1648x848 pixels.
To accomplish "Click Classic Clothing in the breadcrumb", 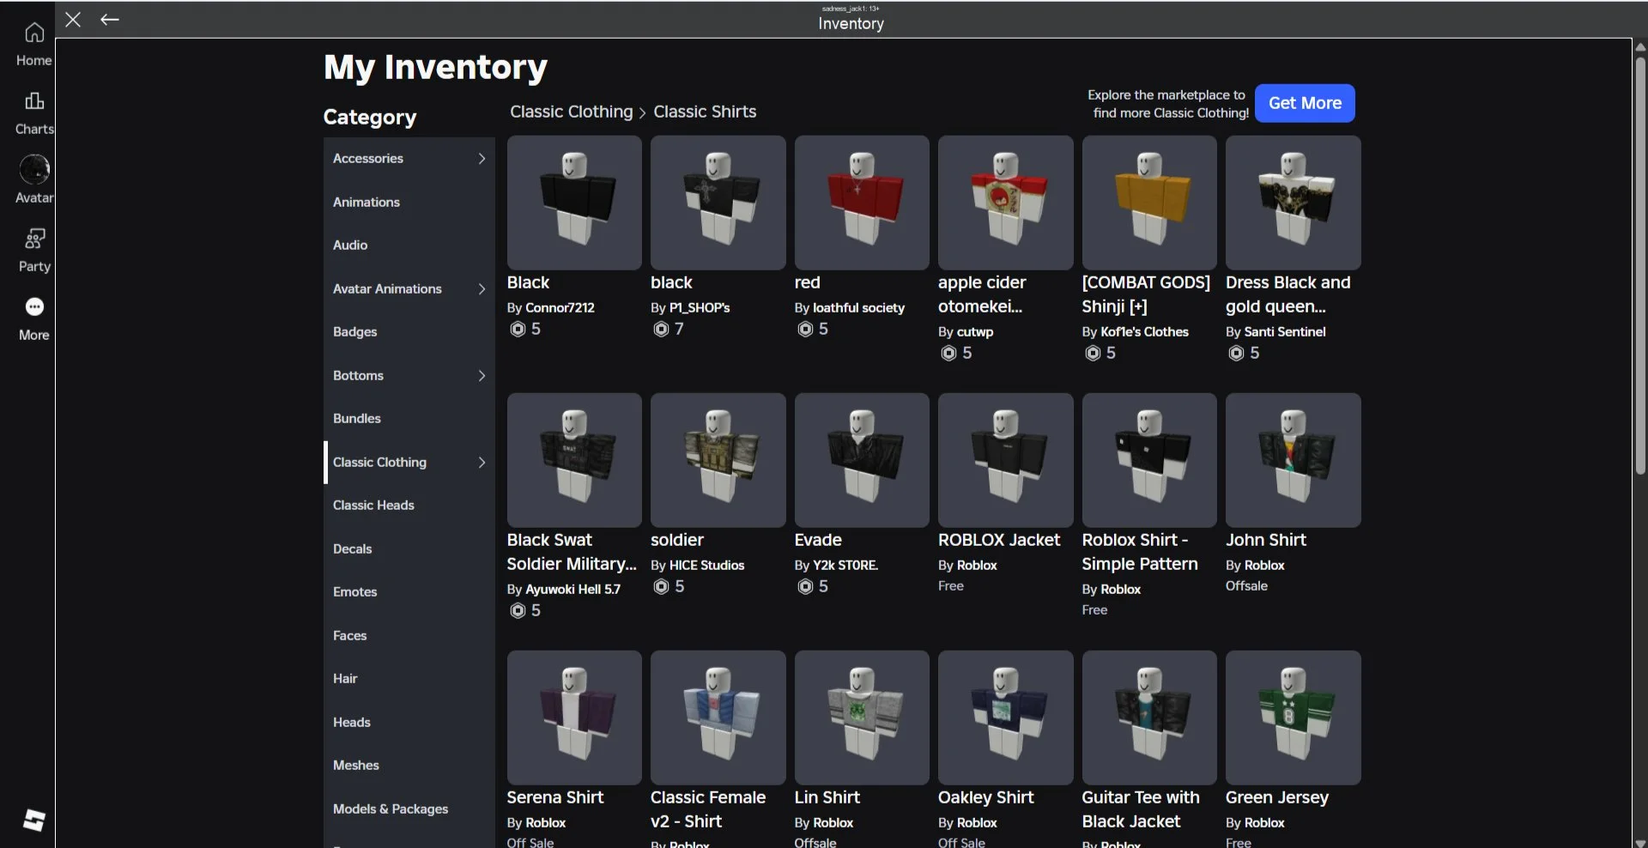I will click(571, 112).
